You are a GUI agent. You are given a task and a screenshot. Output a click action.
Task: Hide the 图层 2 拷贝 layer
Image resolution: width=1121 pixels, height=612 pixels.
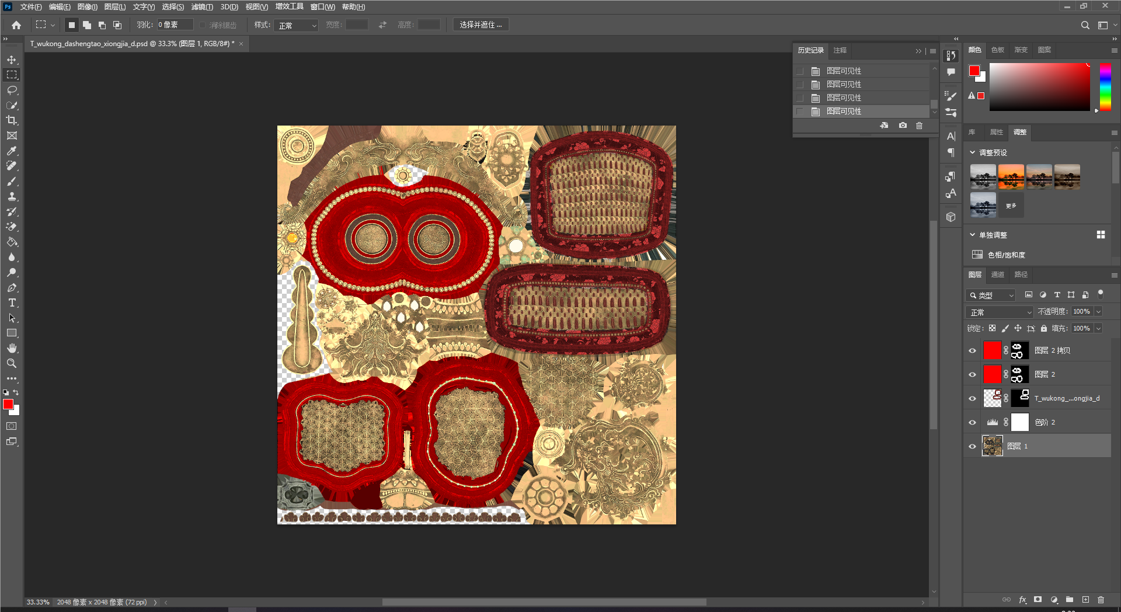pyautogui.click(x=972, y=350)
